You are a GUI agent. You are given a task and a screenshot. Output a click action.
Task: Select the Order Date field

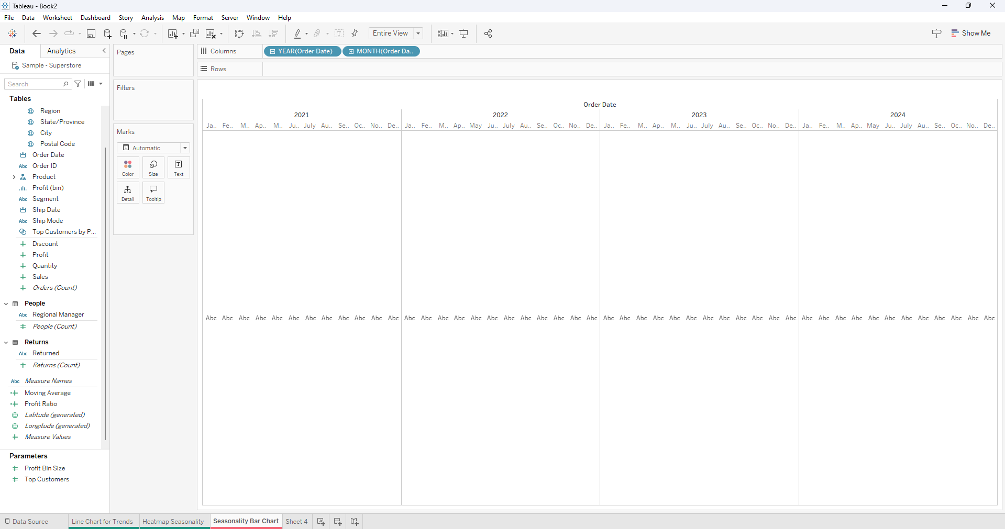48,155
